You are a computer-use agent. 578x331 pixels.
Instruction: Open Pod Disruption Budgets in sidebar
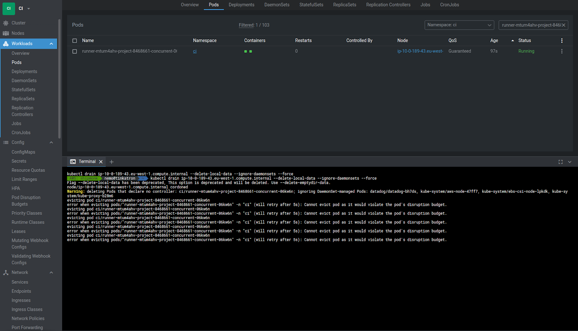26,201
